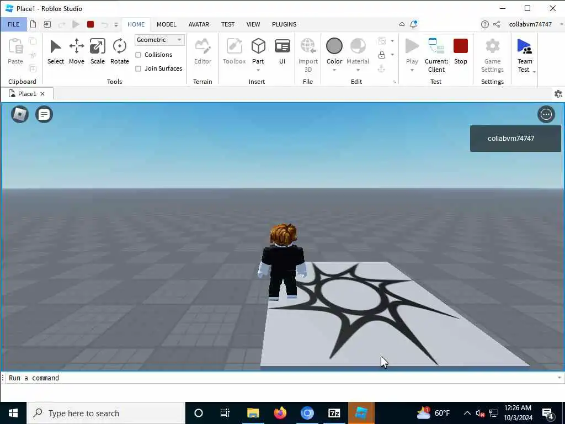565x424 pixels.
Task: Click the Run a command input bar
Action: (x=281, y=378)
